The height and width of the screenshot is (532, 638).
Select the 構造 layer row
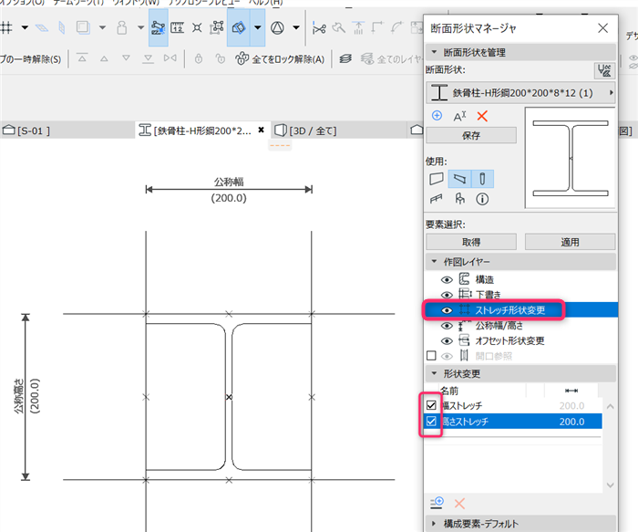[520, 279]
